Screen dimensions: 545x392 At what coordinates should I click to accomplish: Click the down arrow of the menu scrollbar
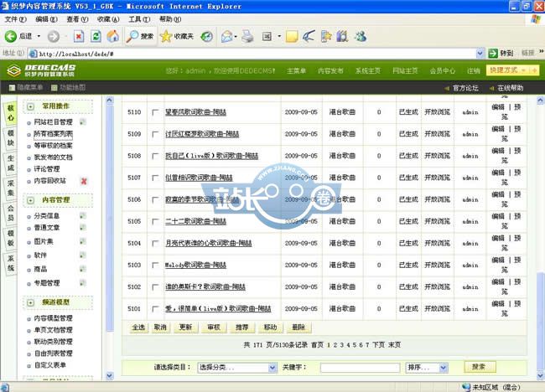click(x=110, y=376)
